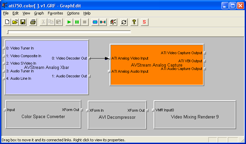246x144 pixels.
Task: Click the Video Decoder Out pin
Action: (x=89, y=58)
